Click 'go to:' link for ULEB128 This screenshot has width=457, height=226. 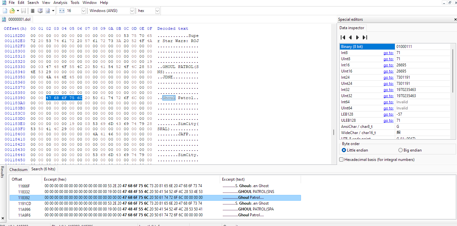point(388,120)
